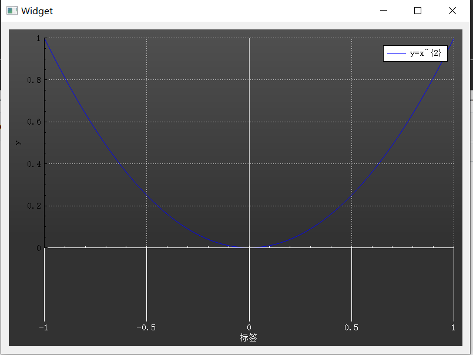Click the y-axis tick label 0.6

point(34,122)
